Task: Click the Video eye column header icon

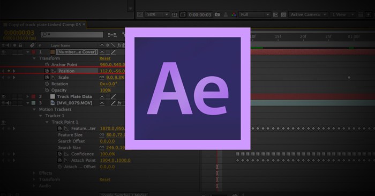Action: coord(4,45)
